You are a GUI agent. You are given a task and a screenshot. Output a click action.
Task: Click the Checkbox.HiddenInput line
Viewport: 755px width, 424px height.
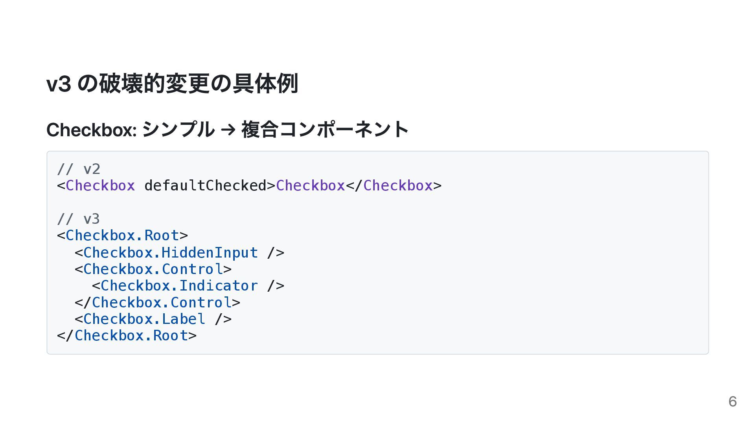[x=179, y=252]
